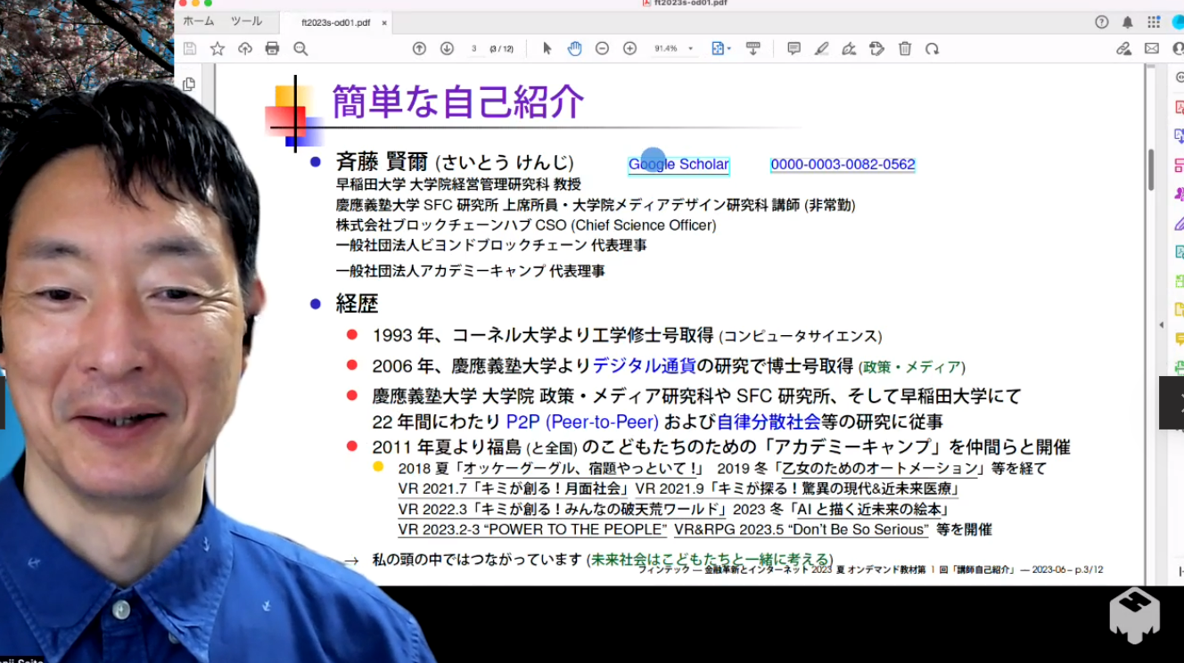1184x663 pixels.
Task: Click the 簡単な自己紹介 slide title
Action: tap(458, 102)
